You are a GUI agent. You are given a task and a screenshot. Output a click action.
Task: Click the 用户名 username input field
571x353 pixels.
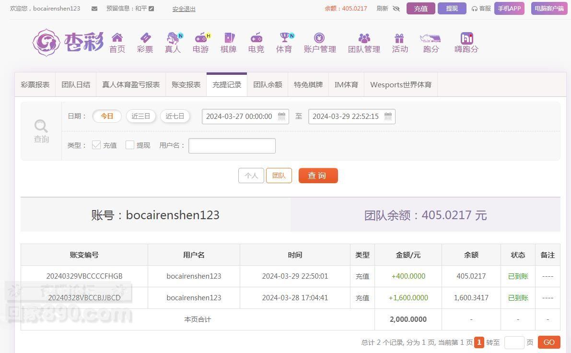click(232, 146)
